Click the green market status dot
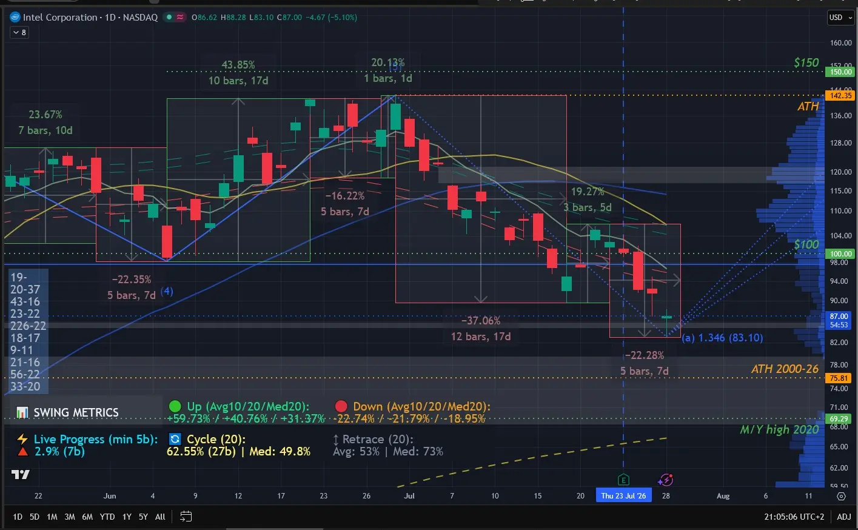 pyautogui.click(x=168, y=17)
